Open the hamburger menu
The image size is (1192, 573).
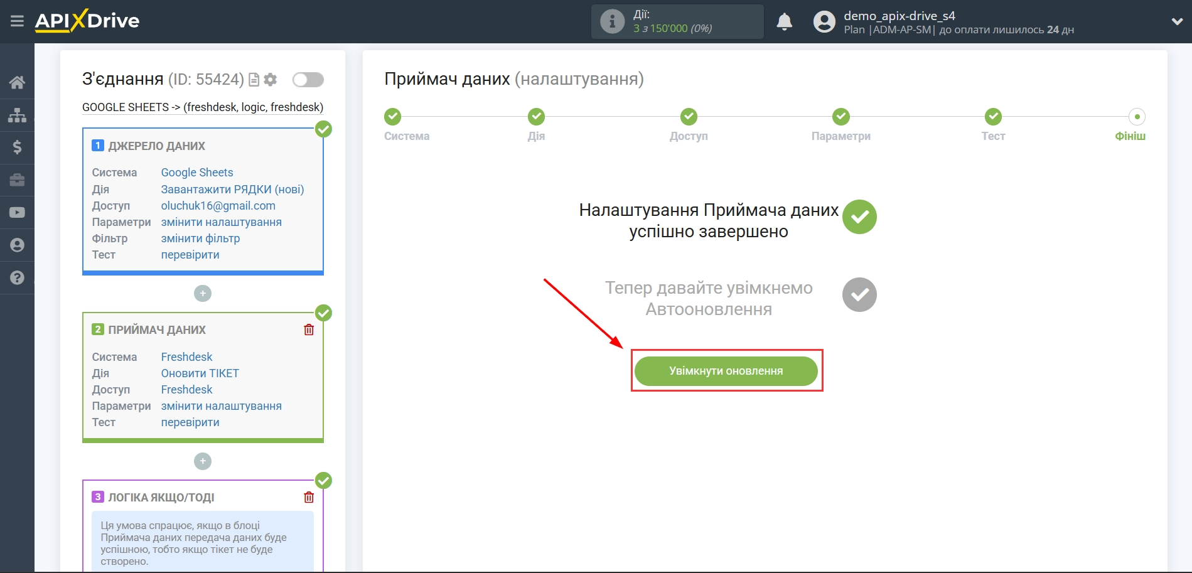pyautogui.click(x=17, y=21)
